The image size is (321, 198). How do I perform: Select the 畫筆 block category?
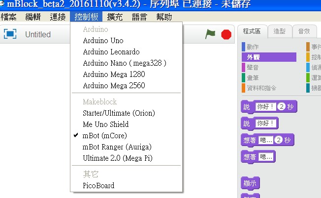pos(269,77)
